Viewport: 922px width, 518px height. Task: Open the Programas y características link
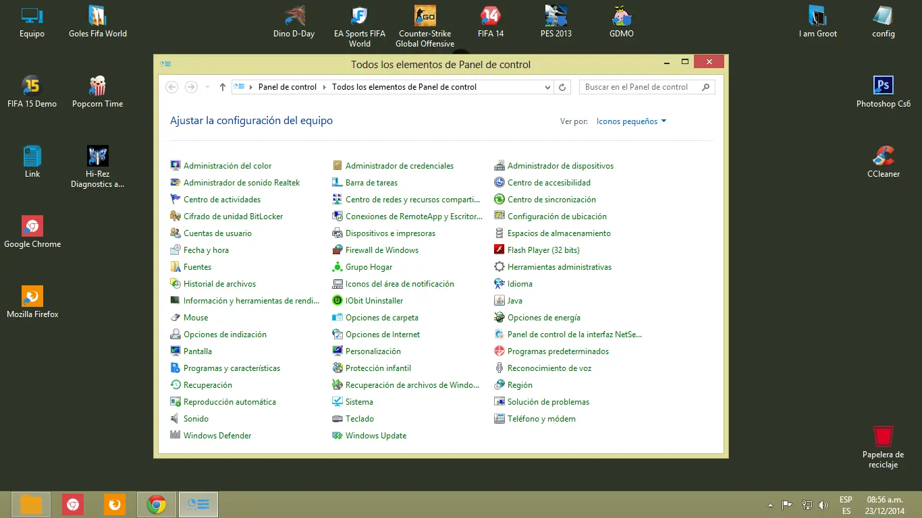tap(232, 368)
